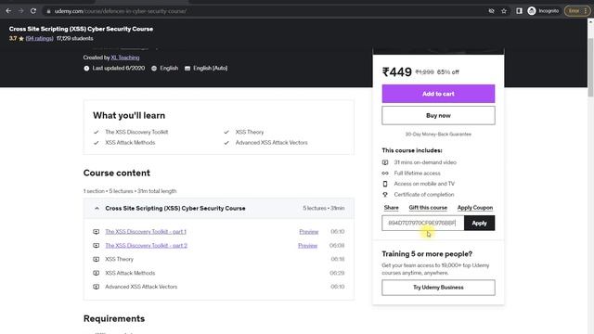
Task: Reload the page with the refresh icon
Action: pos(33,11)
